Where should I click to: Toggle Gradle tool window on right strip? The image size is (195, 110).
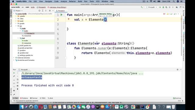click(x=183, y=13)
